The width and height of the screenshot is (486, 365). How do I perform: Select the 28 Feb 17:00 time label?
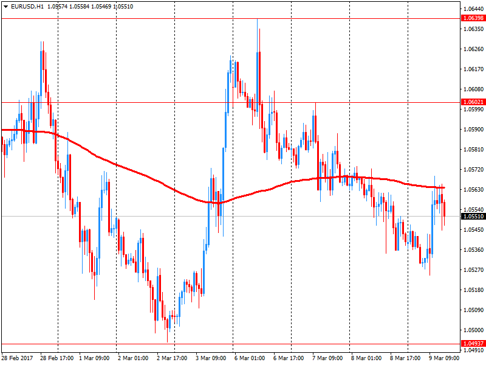click(x=56, y=358)
